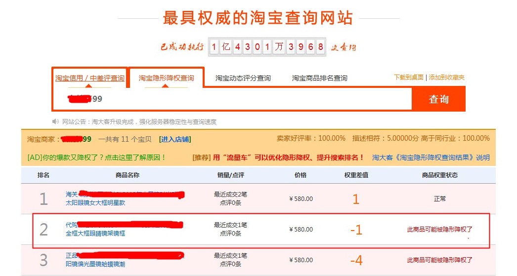
Task: Click the 商品名称 column header
Action: click(128, 175)
